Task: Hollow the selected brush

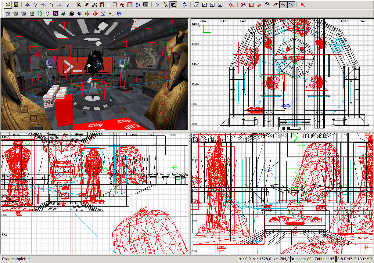Action: coord(130,5)
